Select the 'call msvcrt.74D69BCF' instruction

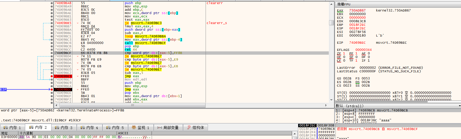click(x=145, y=43)
